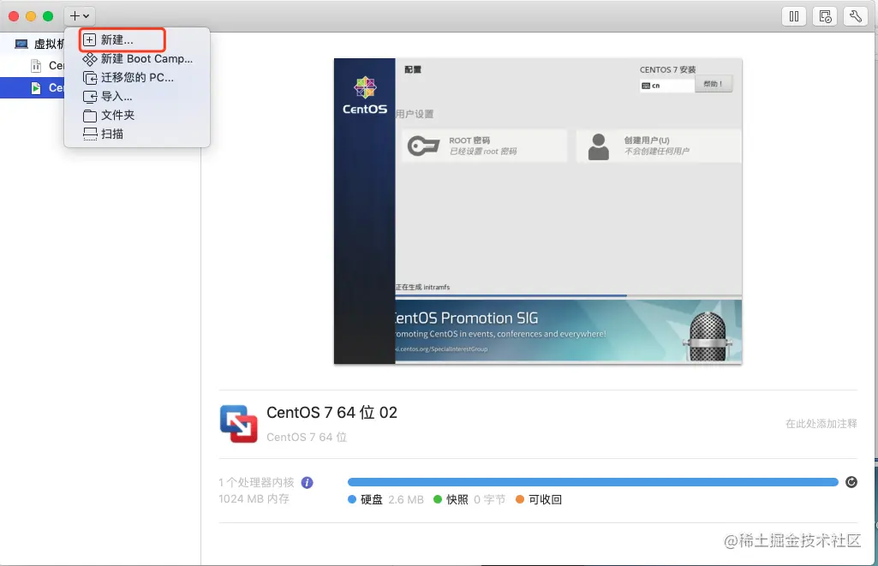The image size is (878, 566).
Task: Click the VM name CentOS 7 64 位 02
Action: point(331,413)
